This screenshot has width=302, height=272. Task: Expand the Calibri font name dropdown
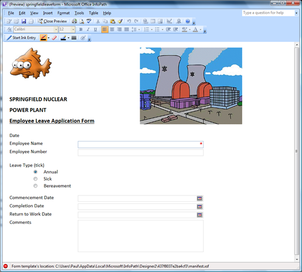(56, 29)
